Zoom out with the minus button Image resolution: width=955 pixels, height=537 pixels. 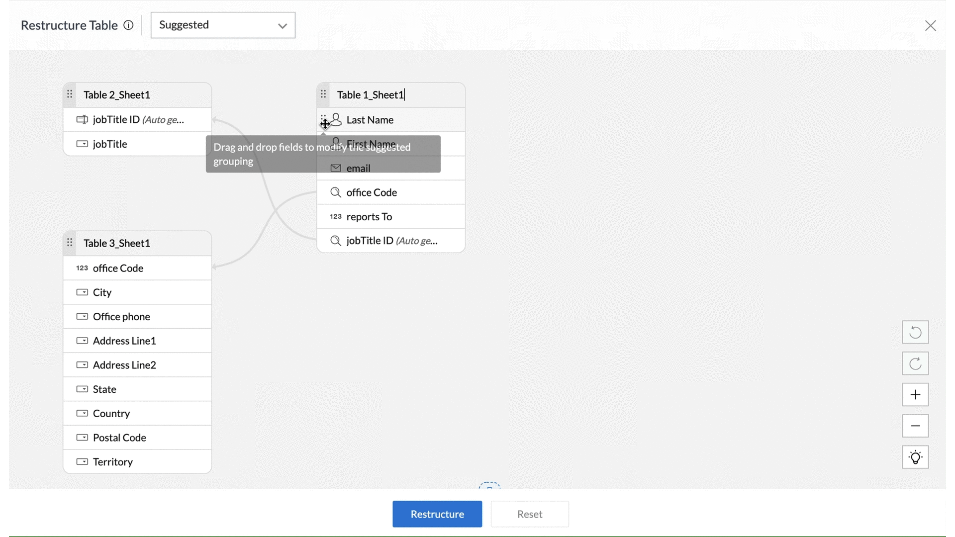point(915,426)
